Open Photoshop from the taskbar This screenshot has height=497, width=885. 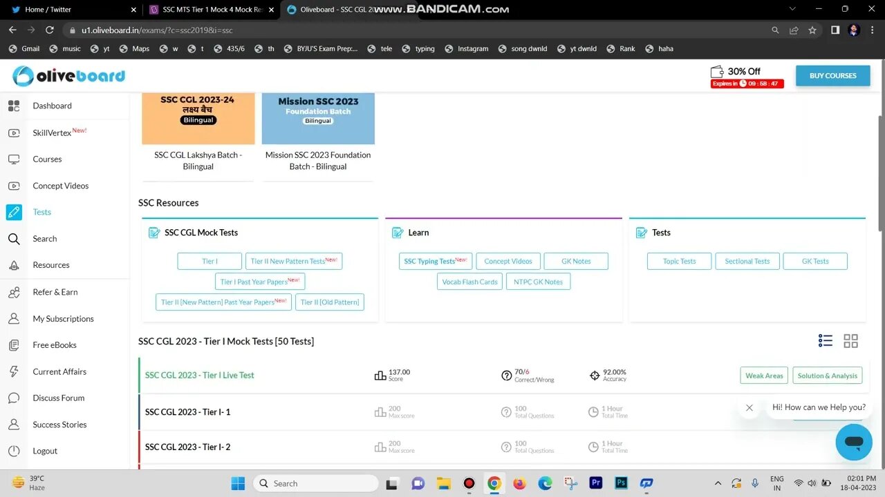coord(620,483)
